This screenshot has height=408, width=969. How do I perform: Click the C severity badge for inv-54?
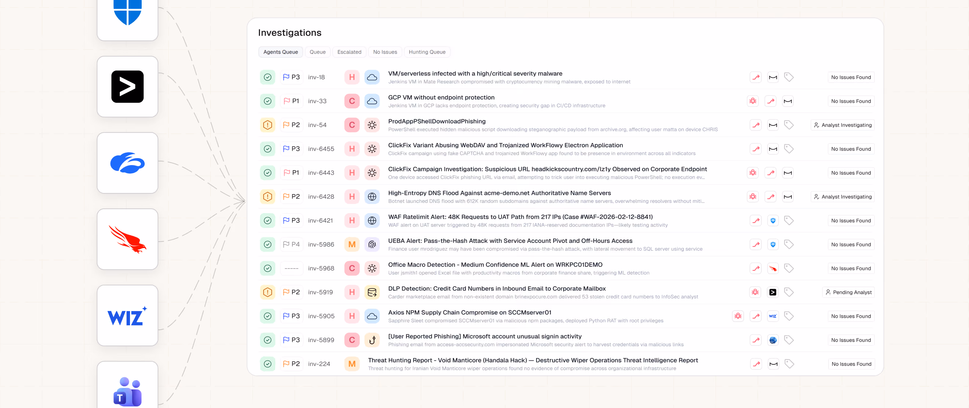coord(352,125)
